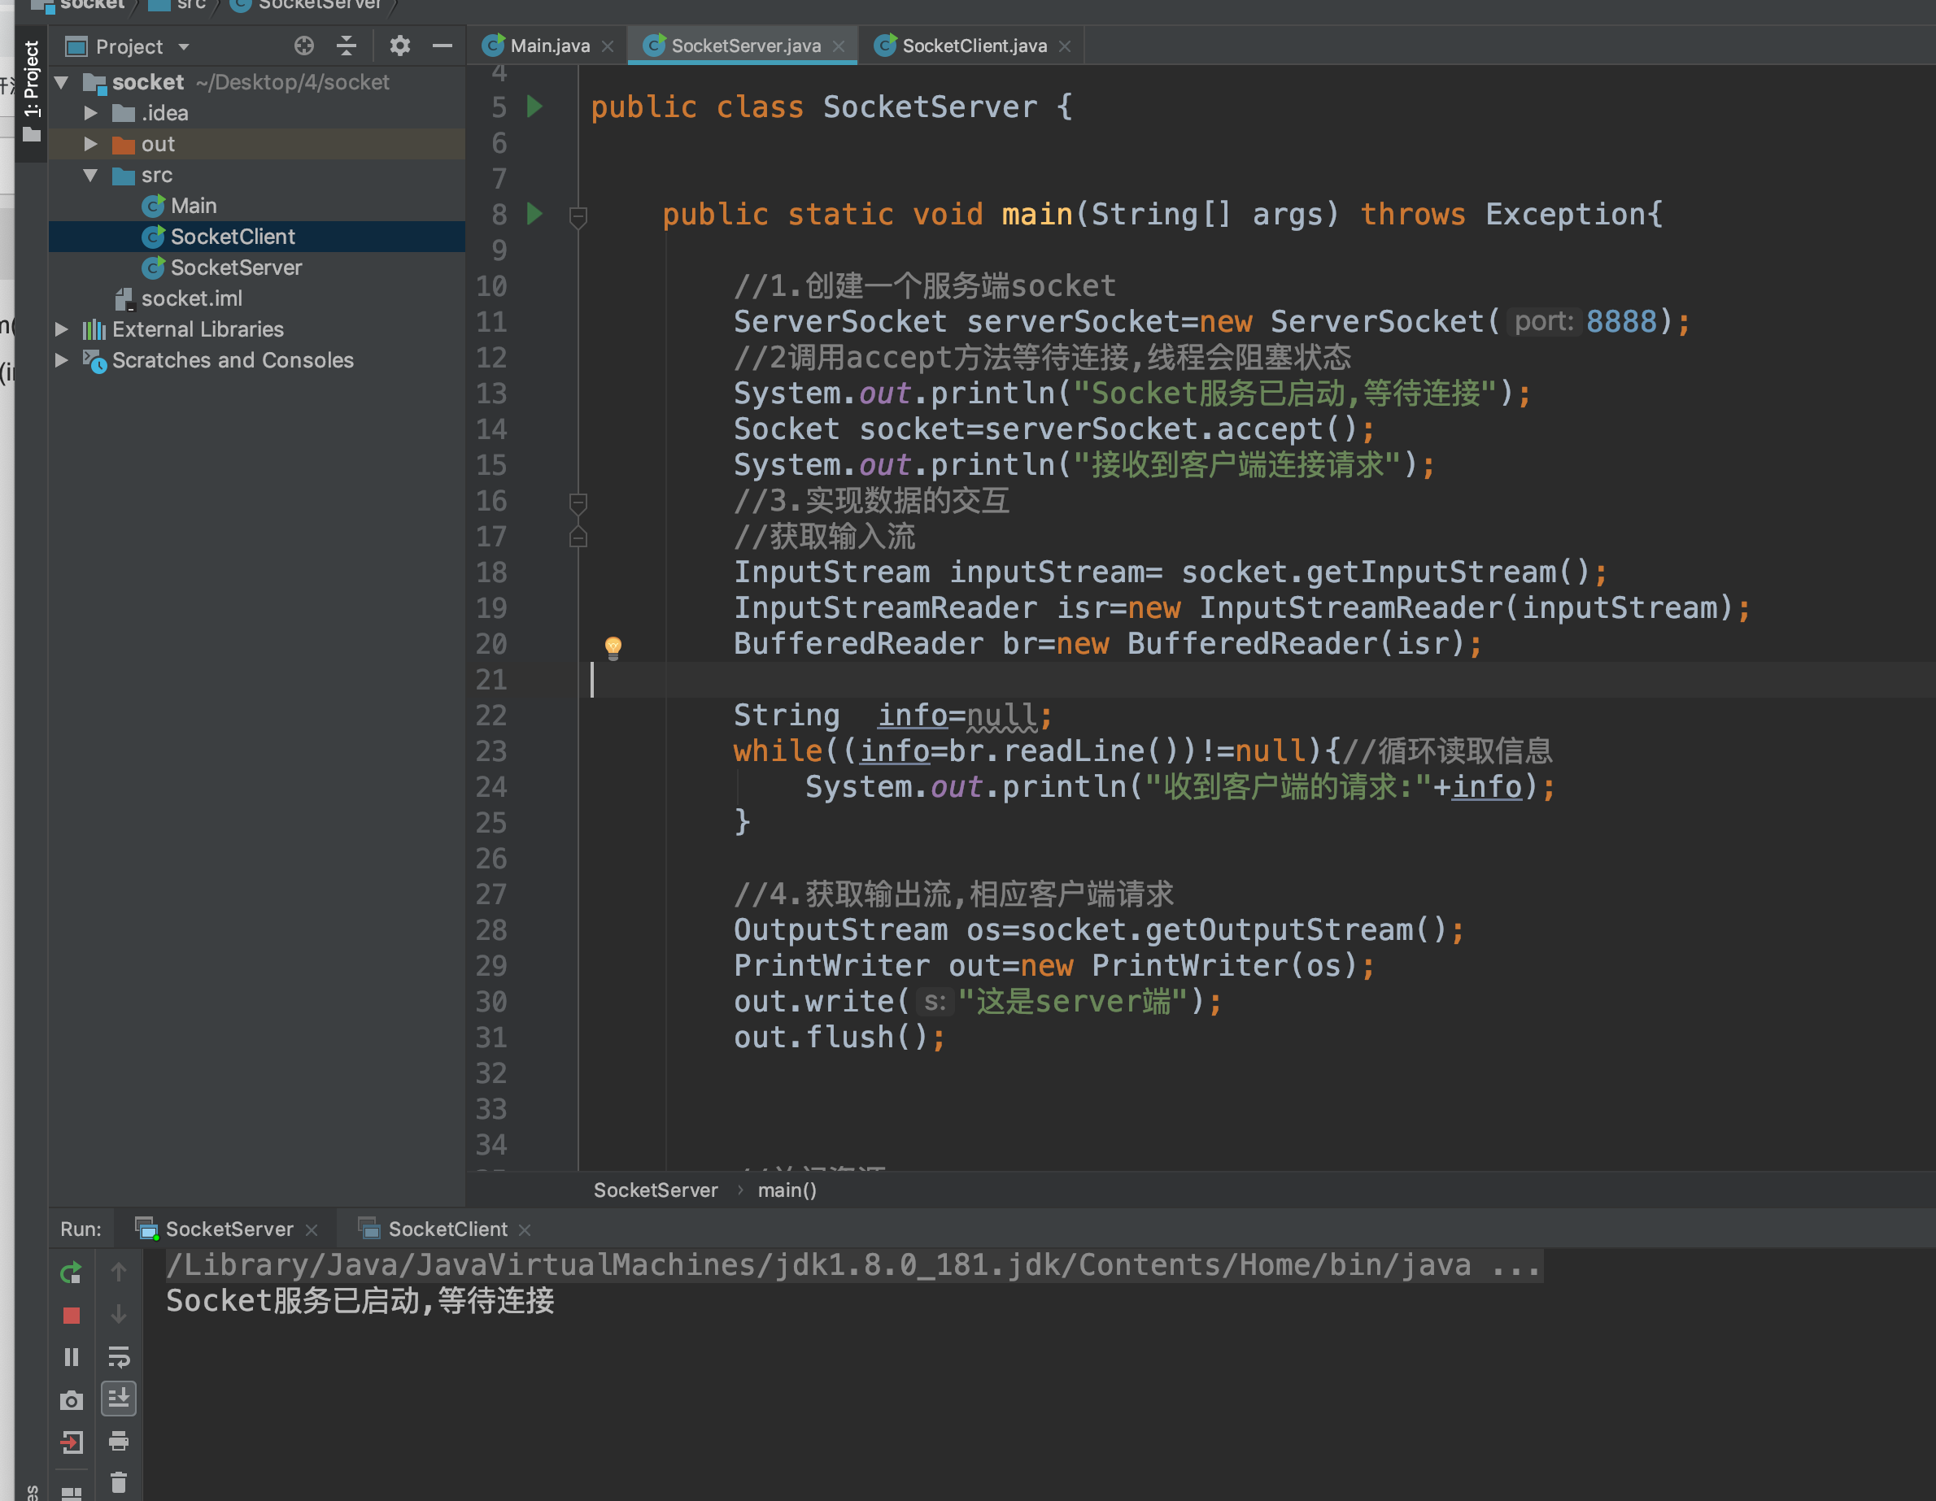Toggle fold marker at main method line
Screen dimensions: 1936x1501
click(578, 215)
